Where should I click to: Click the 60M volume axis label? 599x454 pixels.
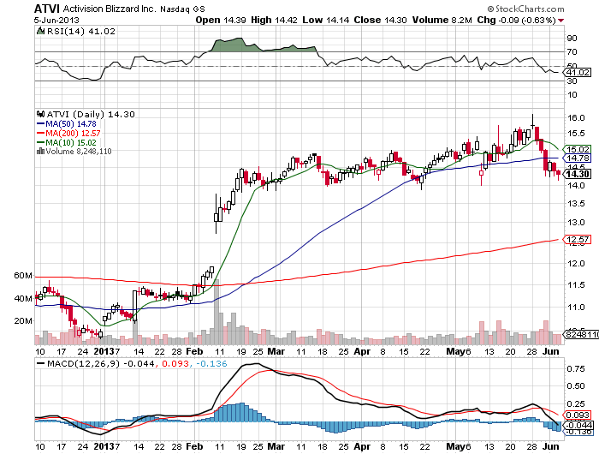click(23, 275)
